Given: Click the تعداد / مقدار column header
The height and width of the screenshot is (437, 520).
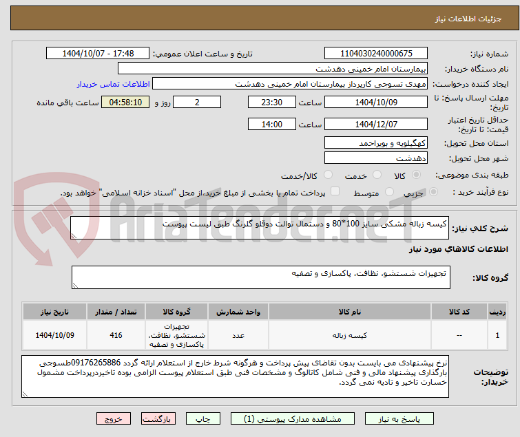Looking at the screenshot, I should coord(116,312).
